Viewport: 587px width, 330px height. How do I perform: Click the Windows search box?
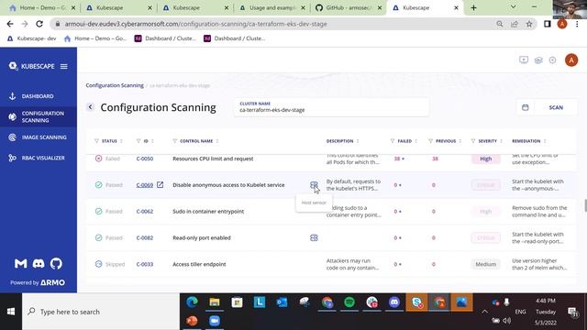(101, 312)
